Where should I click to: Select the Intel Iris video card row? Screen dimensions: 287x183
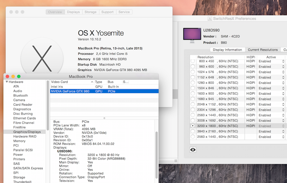104,87
